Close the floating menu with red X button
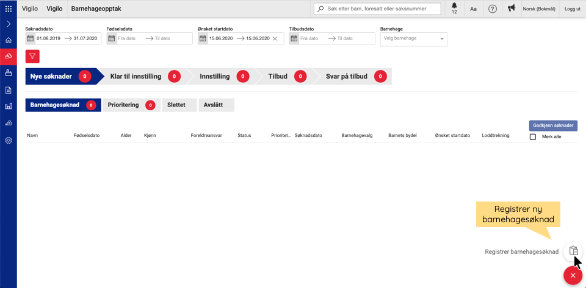 point(573,276)
